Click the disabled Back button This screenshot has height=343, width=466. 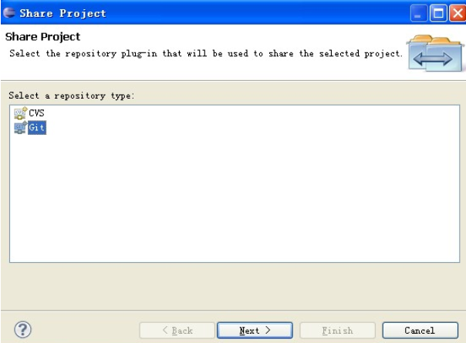177,330
